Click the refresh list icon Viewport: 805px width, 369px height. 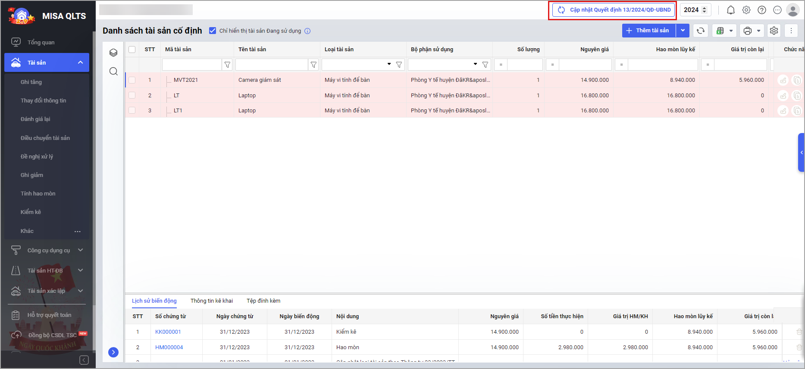coord(701,31)
